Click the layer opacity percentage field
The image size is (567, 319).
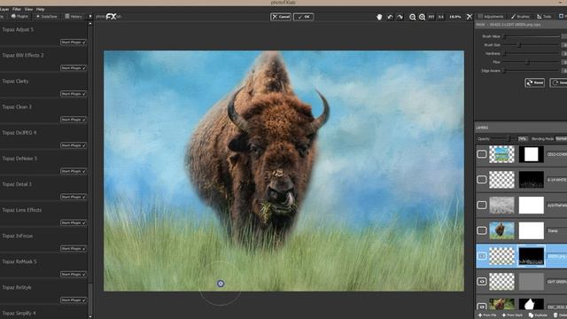tap(523, 139)
